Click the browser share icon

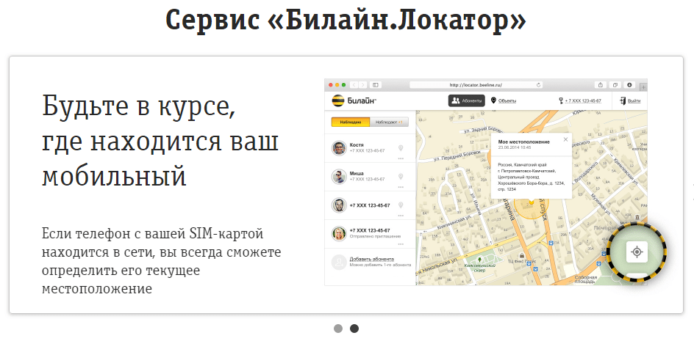pyautogui.click(x=601, y=85)
